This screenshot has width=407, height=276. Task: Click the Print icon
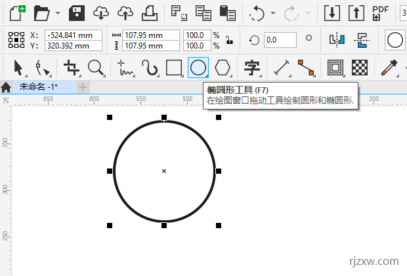150,12
